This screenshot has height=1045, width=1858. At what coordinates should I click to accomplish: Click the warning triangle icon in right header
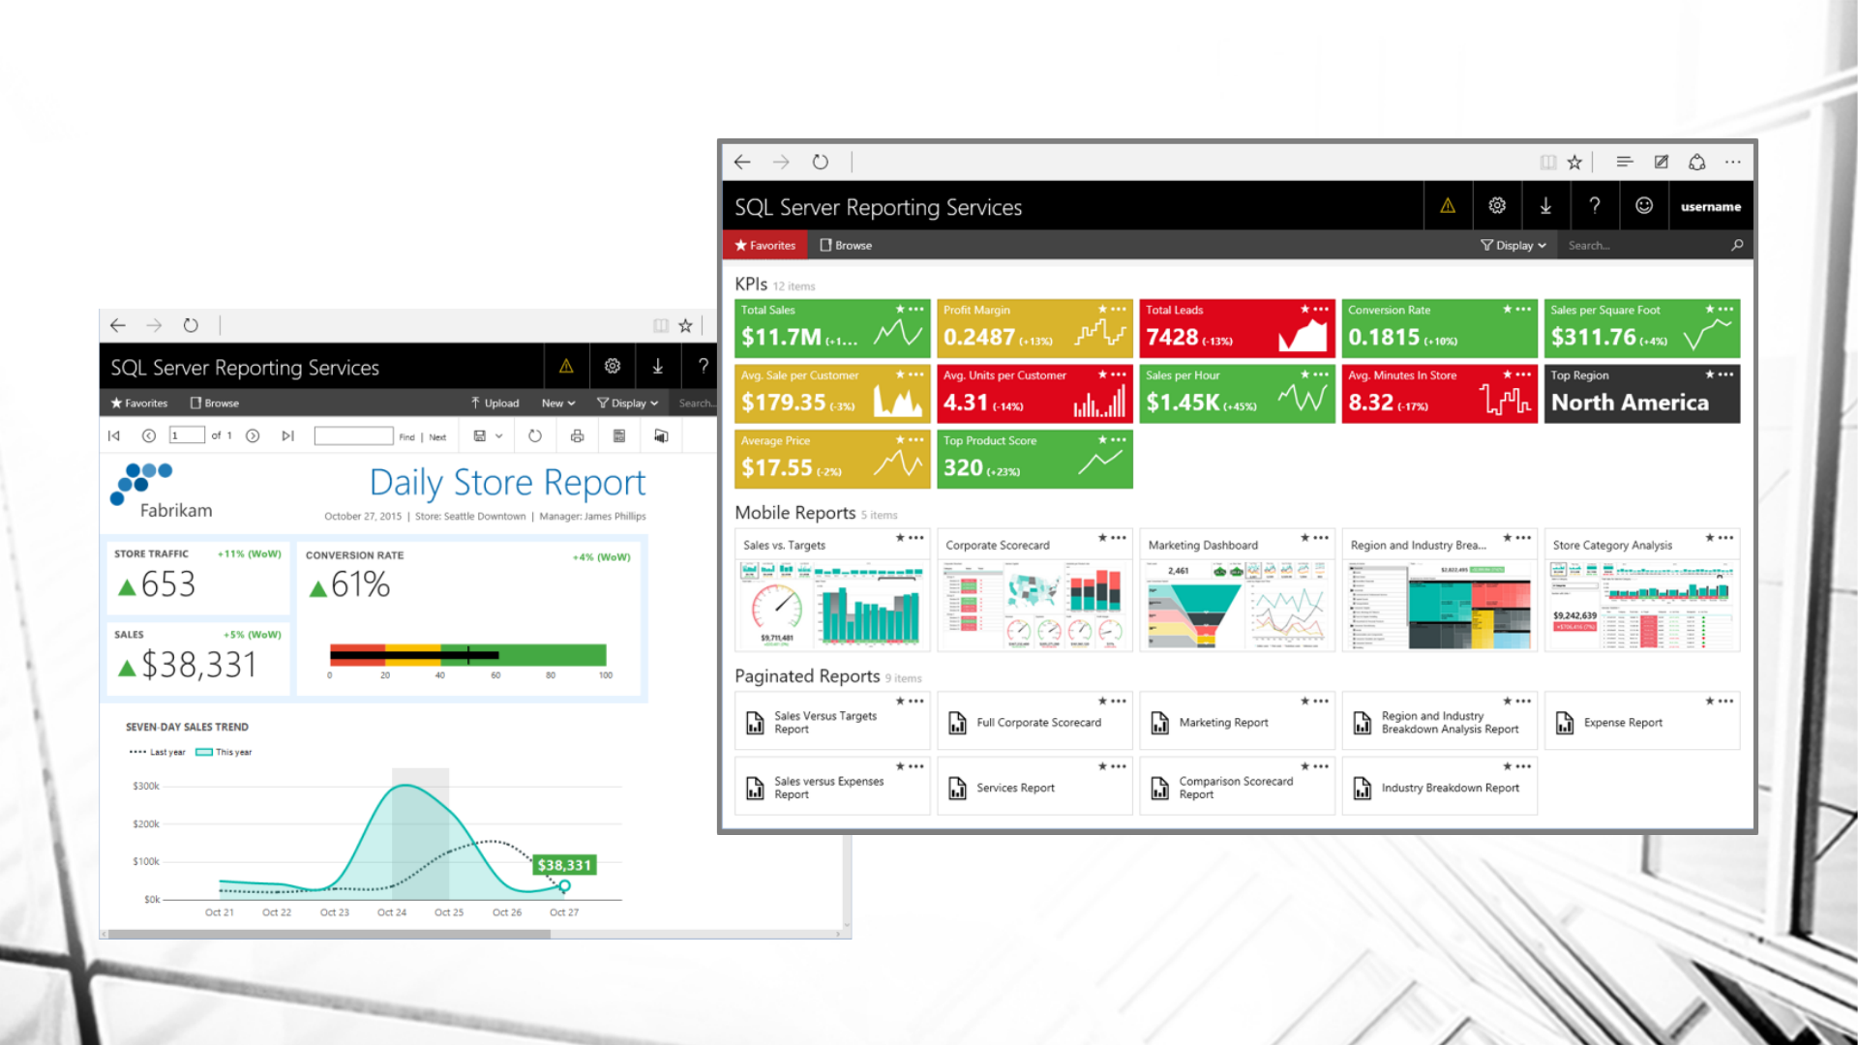pyautogui.click(x=1448, y=206)
